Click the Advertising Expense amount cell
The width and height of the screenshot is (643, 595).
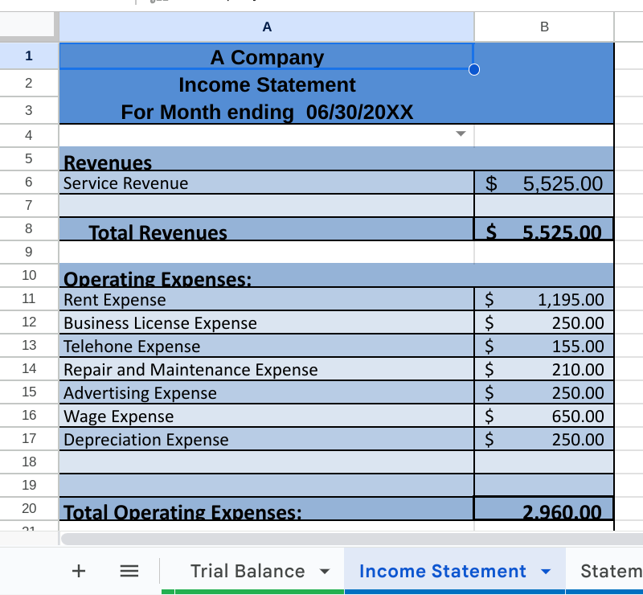click(x=544, y=392)
